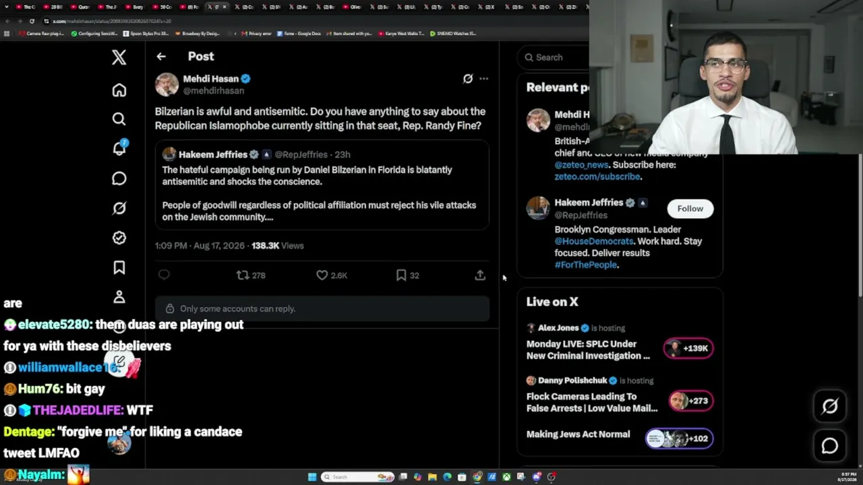Click the +273 listeners badge
863x485 pixels.
point(690,401)
